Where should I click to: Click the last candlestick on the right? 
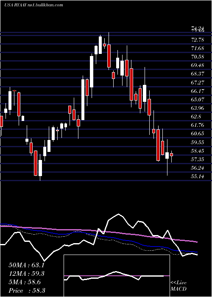pyautogui.click(x=171, y=154)
